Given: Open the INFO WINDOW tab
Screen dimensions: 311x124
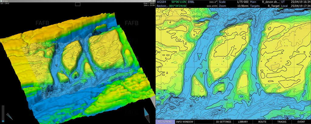Looking at the screenshot, I should 185,122.
